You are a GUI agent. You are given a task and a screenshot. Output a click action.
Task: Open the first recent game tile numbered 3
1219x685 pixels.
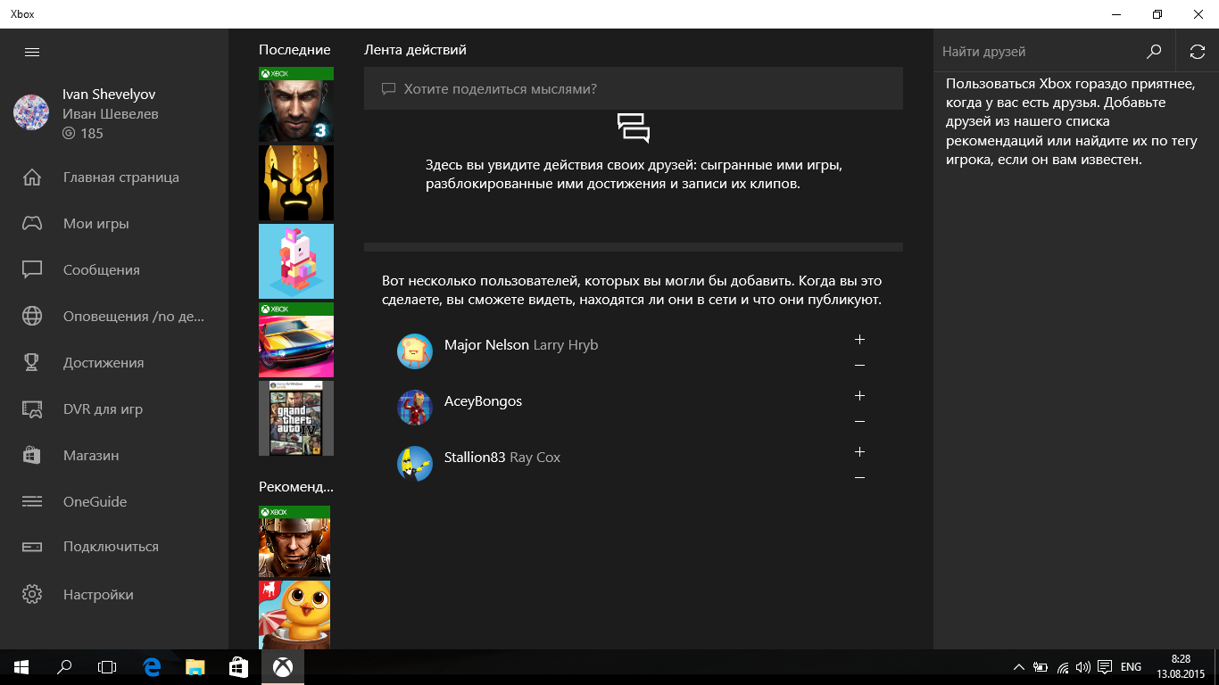(296, 104)
